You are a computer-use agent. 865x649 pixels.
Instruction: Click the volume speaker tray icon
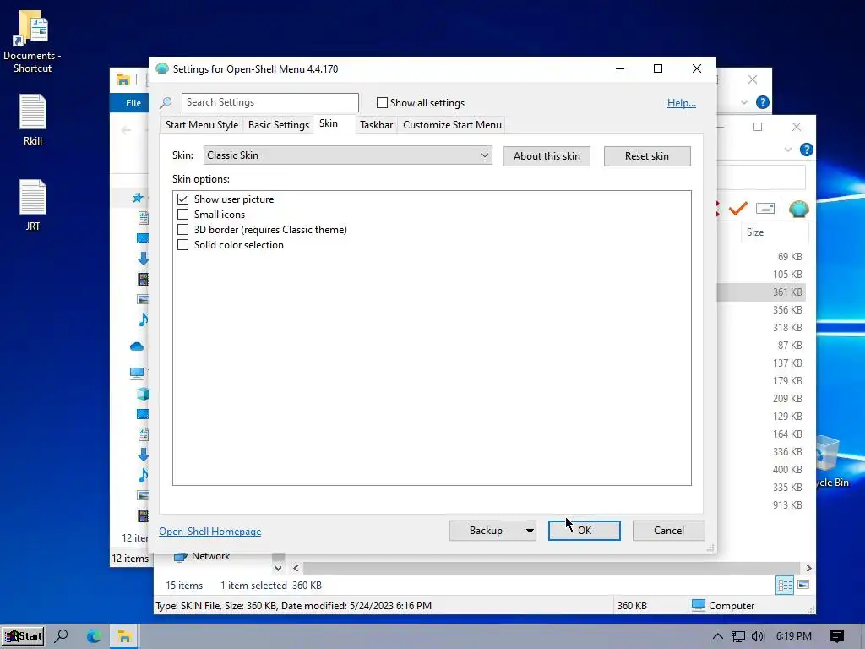click(758, 636)
